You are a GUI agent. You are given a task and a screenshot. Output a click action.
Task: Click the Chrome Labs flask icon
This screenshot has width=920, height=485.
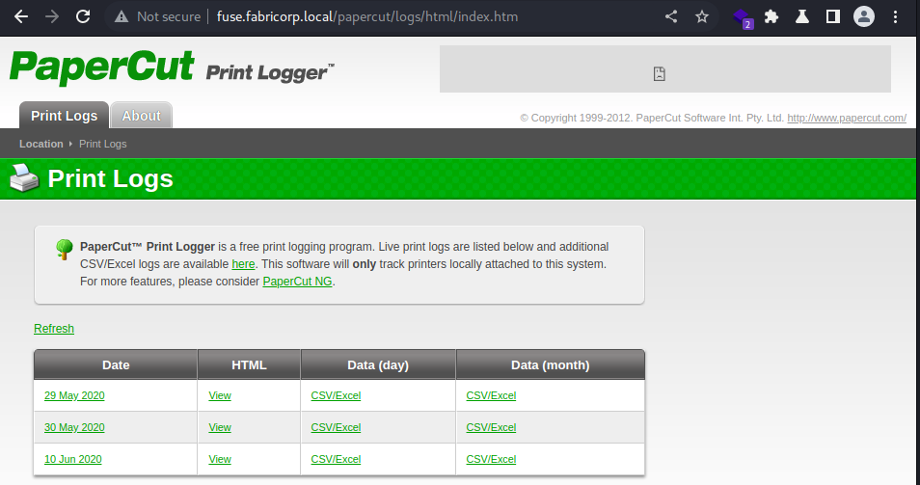tap(802, 16)
